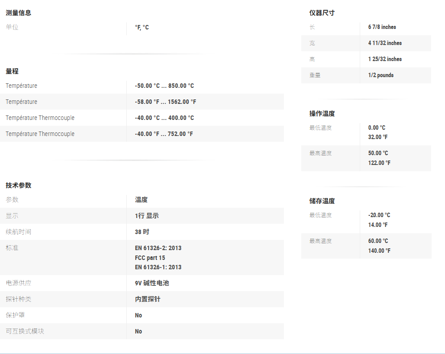This screenshot has width=445, height=354.
Task: Select the 6 7/8 inches length value
Action: pos(382,27)
